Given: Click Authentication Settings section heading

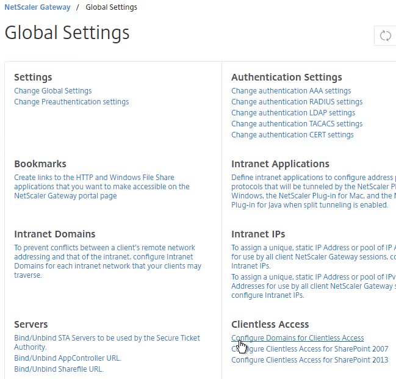Looking at the screenshot, I should pyautogui.click(x=287, y=77).
